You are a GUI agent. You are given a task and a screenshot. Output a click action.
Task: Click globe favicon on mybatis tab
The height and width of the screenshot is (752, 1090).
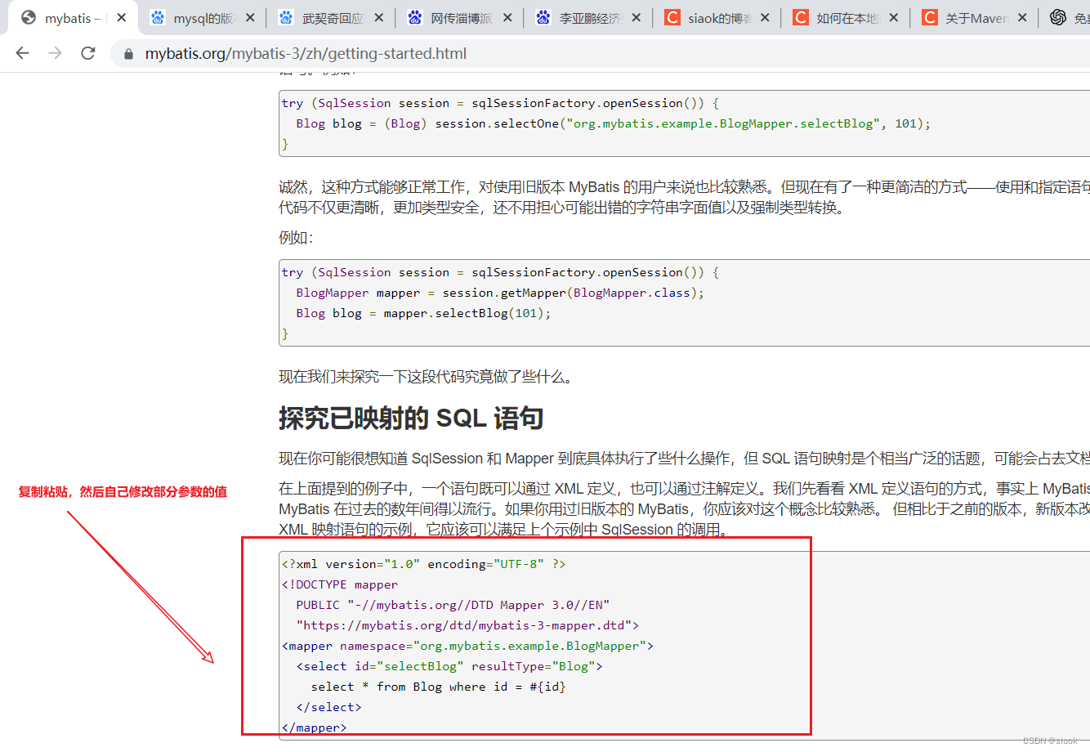29,17
